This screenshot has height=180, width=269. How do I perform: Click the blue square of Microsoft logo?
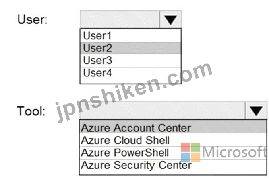[186, 157]
